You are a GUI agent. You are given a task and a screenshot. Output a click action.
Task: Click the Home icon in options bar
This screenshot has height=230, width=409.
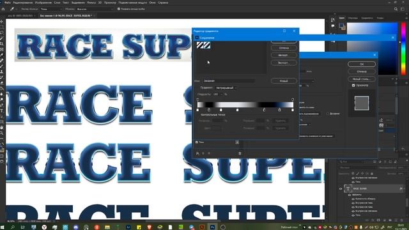(x=3, y=9)
